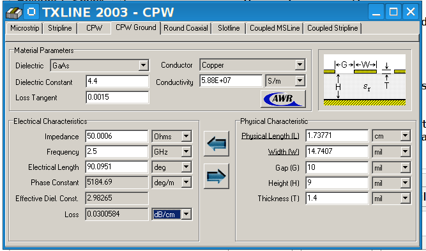Viewport: 426px width, 251px height.
Task: Open the Electrical Length deg units dropdown
Action: tap(186, 167)
